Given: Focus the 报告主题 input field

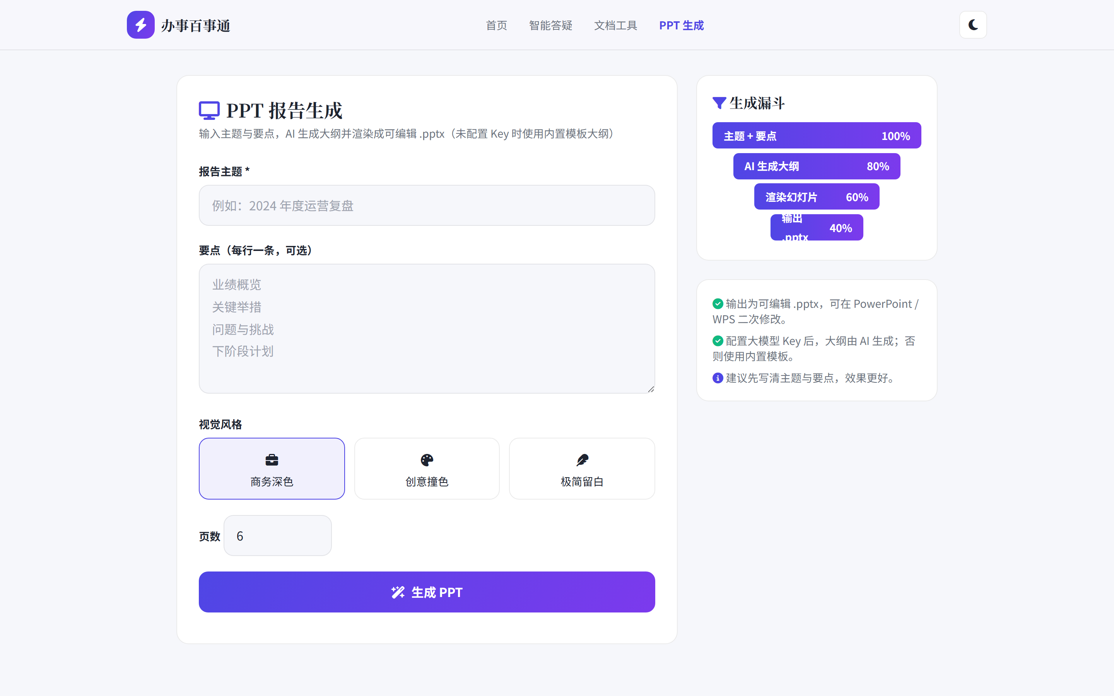Looking at the screenshot, I should coord(427,205).
